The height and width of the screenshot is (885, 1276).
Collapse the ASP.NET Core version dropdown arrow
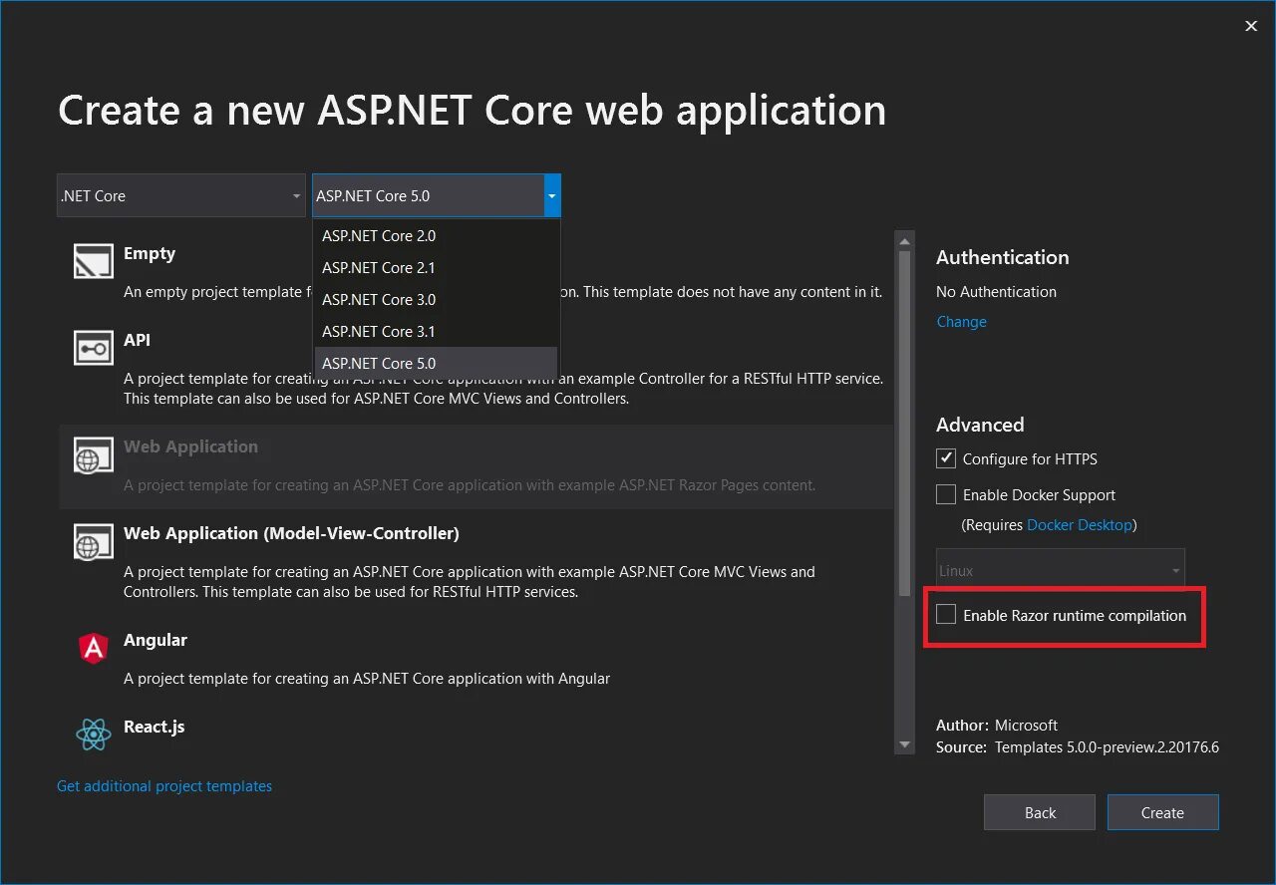[x=552, y=196]
